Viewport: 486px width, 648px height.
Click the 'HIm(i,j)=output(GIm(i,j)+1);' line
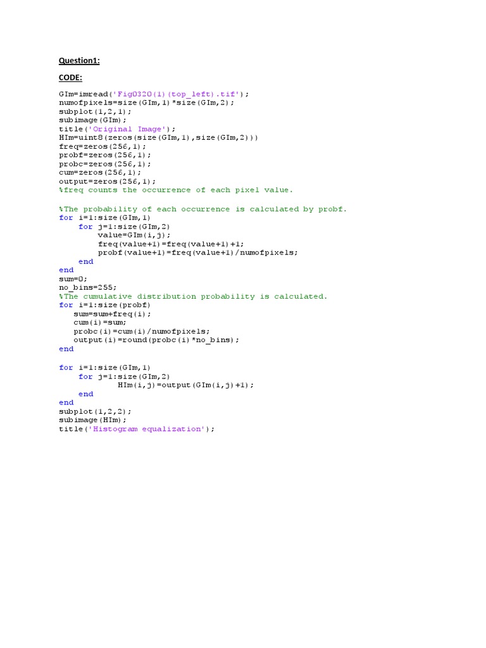tap(185, 385)
